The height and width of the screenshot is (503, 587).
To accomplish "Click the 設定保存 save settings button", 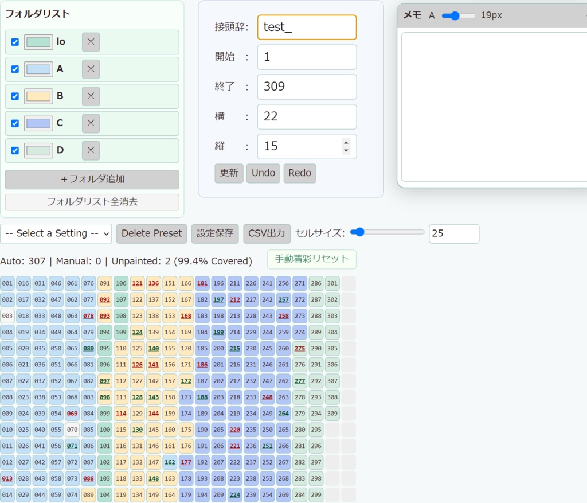I will tap(215, 233).
